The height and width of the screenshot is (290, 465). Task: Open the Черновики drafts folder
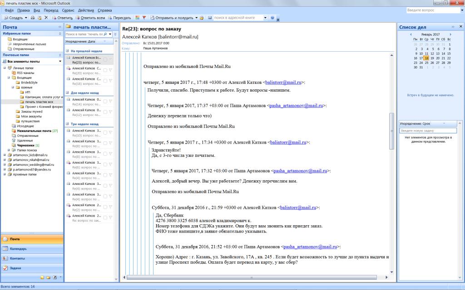tap(25, 145)
